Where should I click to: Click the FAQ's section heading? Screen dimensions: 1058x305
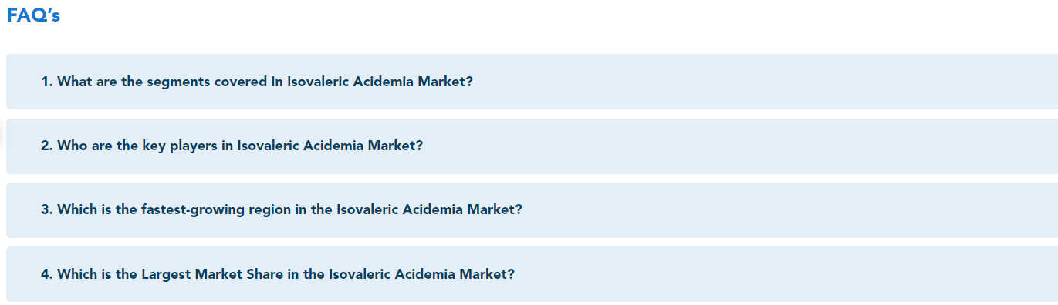33,15
